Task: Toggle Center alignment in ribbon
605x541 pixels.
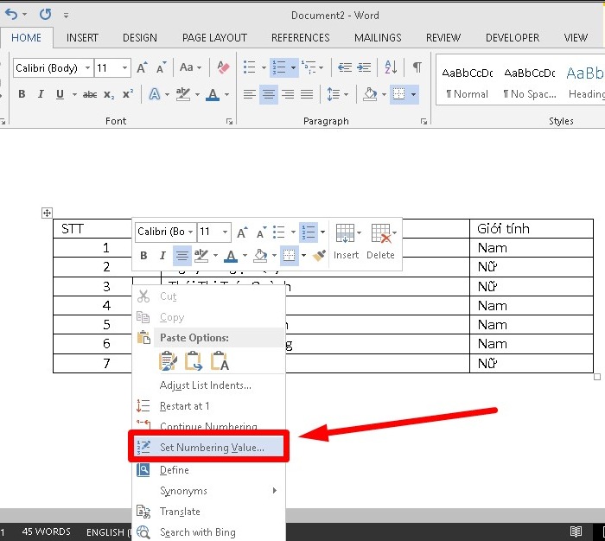Action: pyautogui.click(x=269, y=94)
